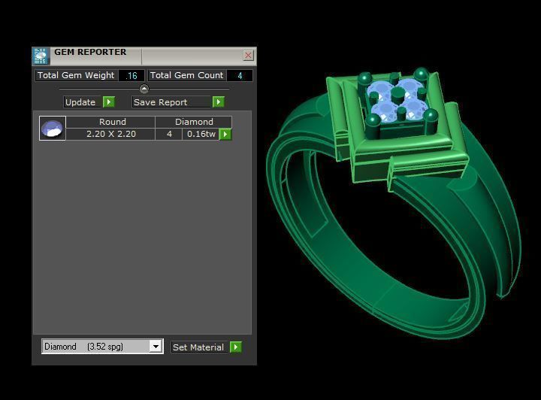This screenshot has height=400, width=541.
Task: Click the Save Report button label
Action: tap(171, 102)
